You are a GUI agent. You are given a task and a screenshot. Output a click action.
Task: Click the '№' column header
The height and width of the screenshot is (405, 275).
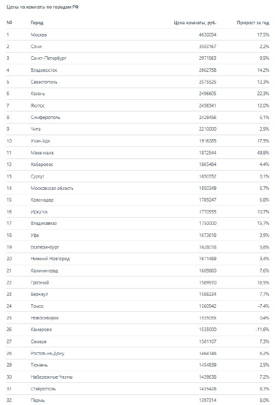[9, 23]
